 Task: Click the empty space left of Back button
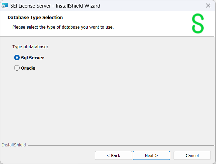click(48, 155)
